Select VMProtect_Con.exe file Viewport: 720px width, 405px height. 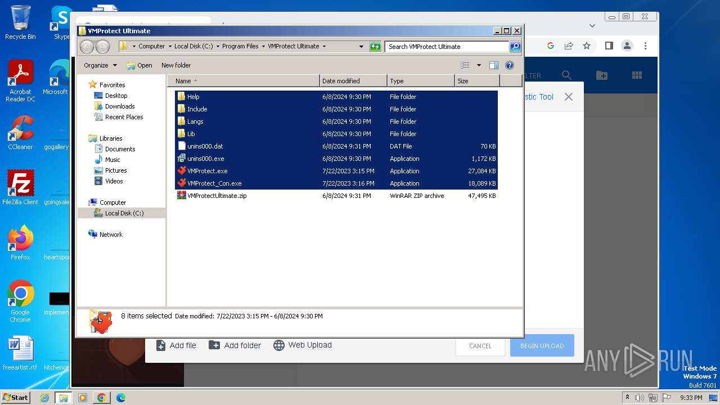[x=336, y=183]
